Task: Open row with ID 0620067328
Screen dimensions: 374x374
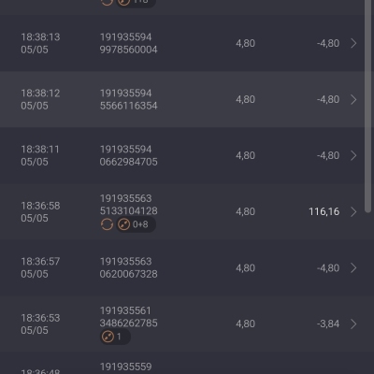Action: [x=187, y=267]
